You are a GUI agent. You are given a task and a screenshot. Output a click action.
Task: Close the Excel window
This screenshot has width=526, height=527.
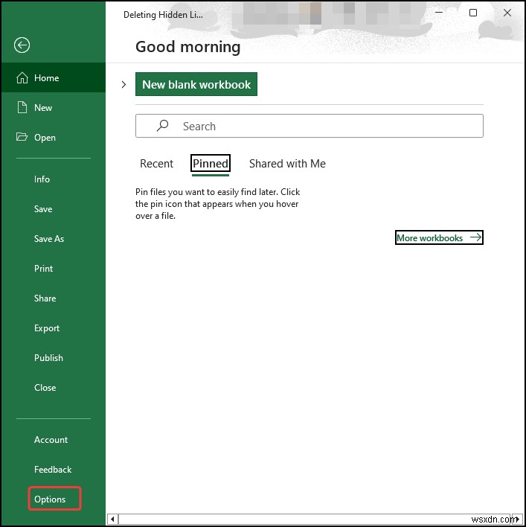point(507,13)
